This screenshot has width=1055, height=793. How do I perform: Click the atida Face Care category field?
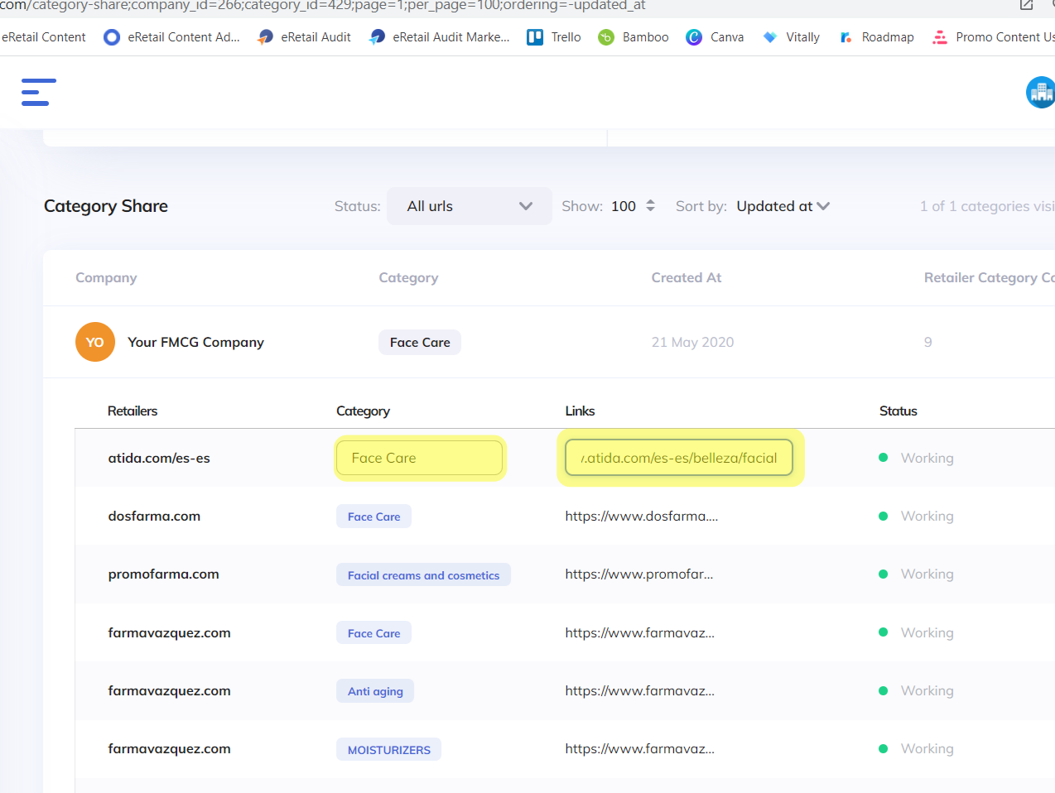pos(419,458)
